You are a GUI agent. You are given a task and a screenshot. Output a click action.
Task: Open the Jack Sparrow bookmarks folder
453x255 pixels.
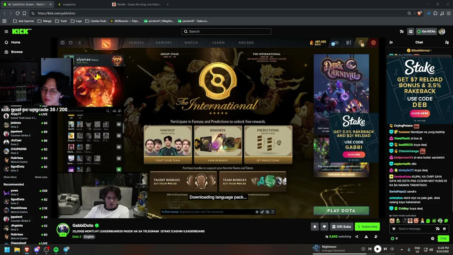coord(23,21)
